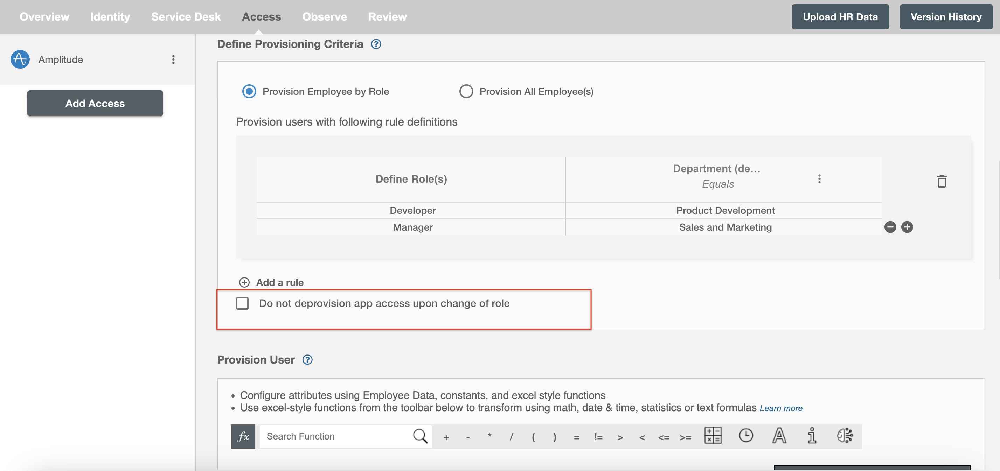Image resolution: width=1000 pixels, height=471 pixels.
Task: Insert the greater-than-or-equal operator
Action: point(685,437)
